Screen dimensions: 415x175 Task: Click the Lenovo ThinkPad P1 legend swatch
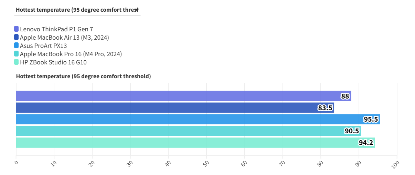[x=17, y=29]
